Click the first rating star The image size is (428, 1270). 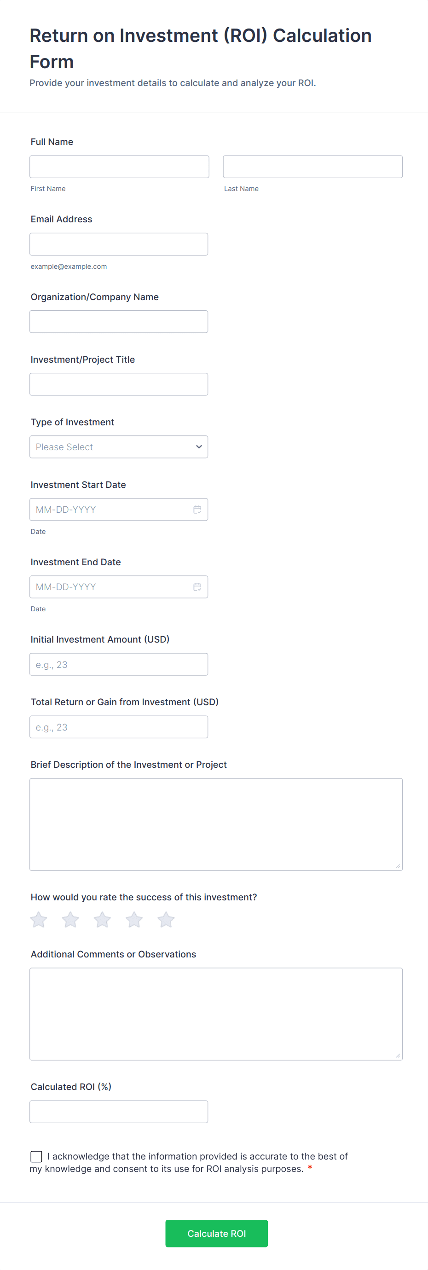[39, 919]
